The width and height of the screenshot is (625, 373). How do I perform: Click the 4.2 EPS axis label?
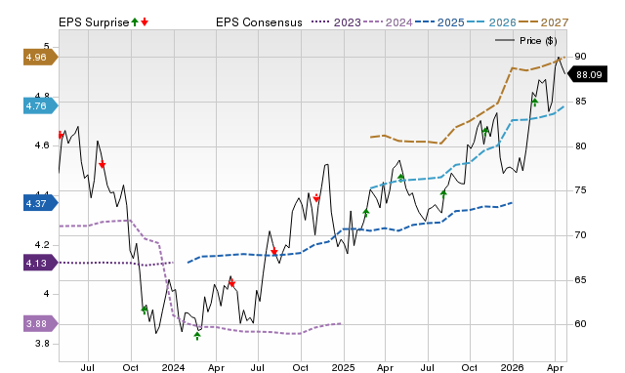pyautogui.click(x=42, y=245)
